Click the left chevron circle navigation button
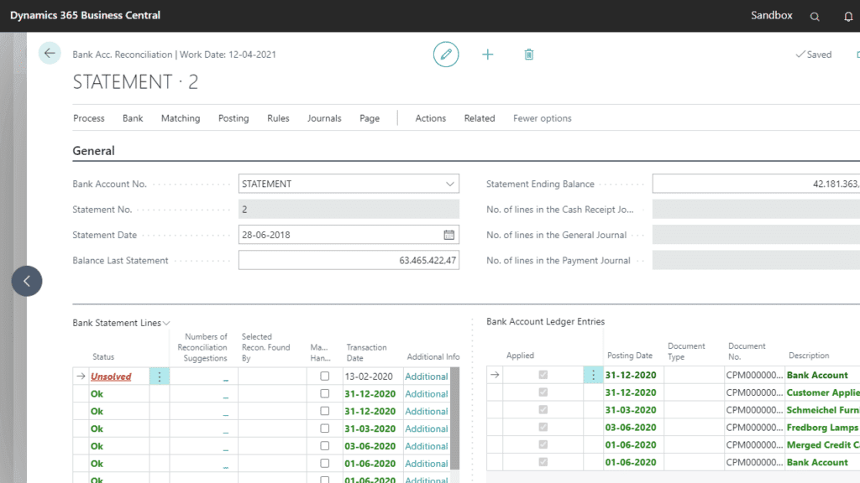Screen dimensions: 860x483 (x=27, y=281)
